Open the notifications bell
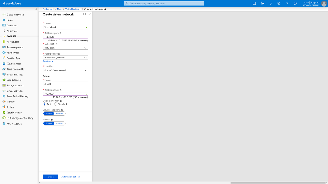Screen dimensions: 328x184 coord(271,3)
